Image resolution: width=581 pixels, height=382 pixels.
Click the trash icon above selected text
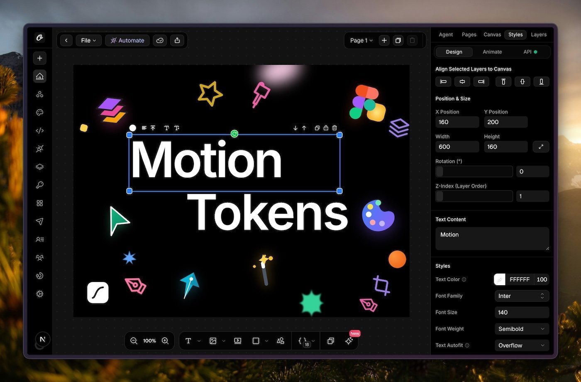point(334,128)
